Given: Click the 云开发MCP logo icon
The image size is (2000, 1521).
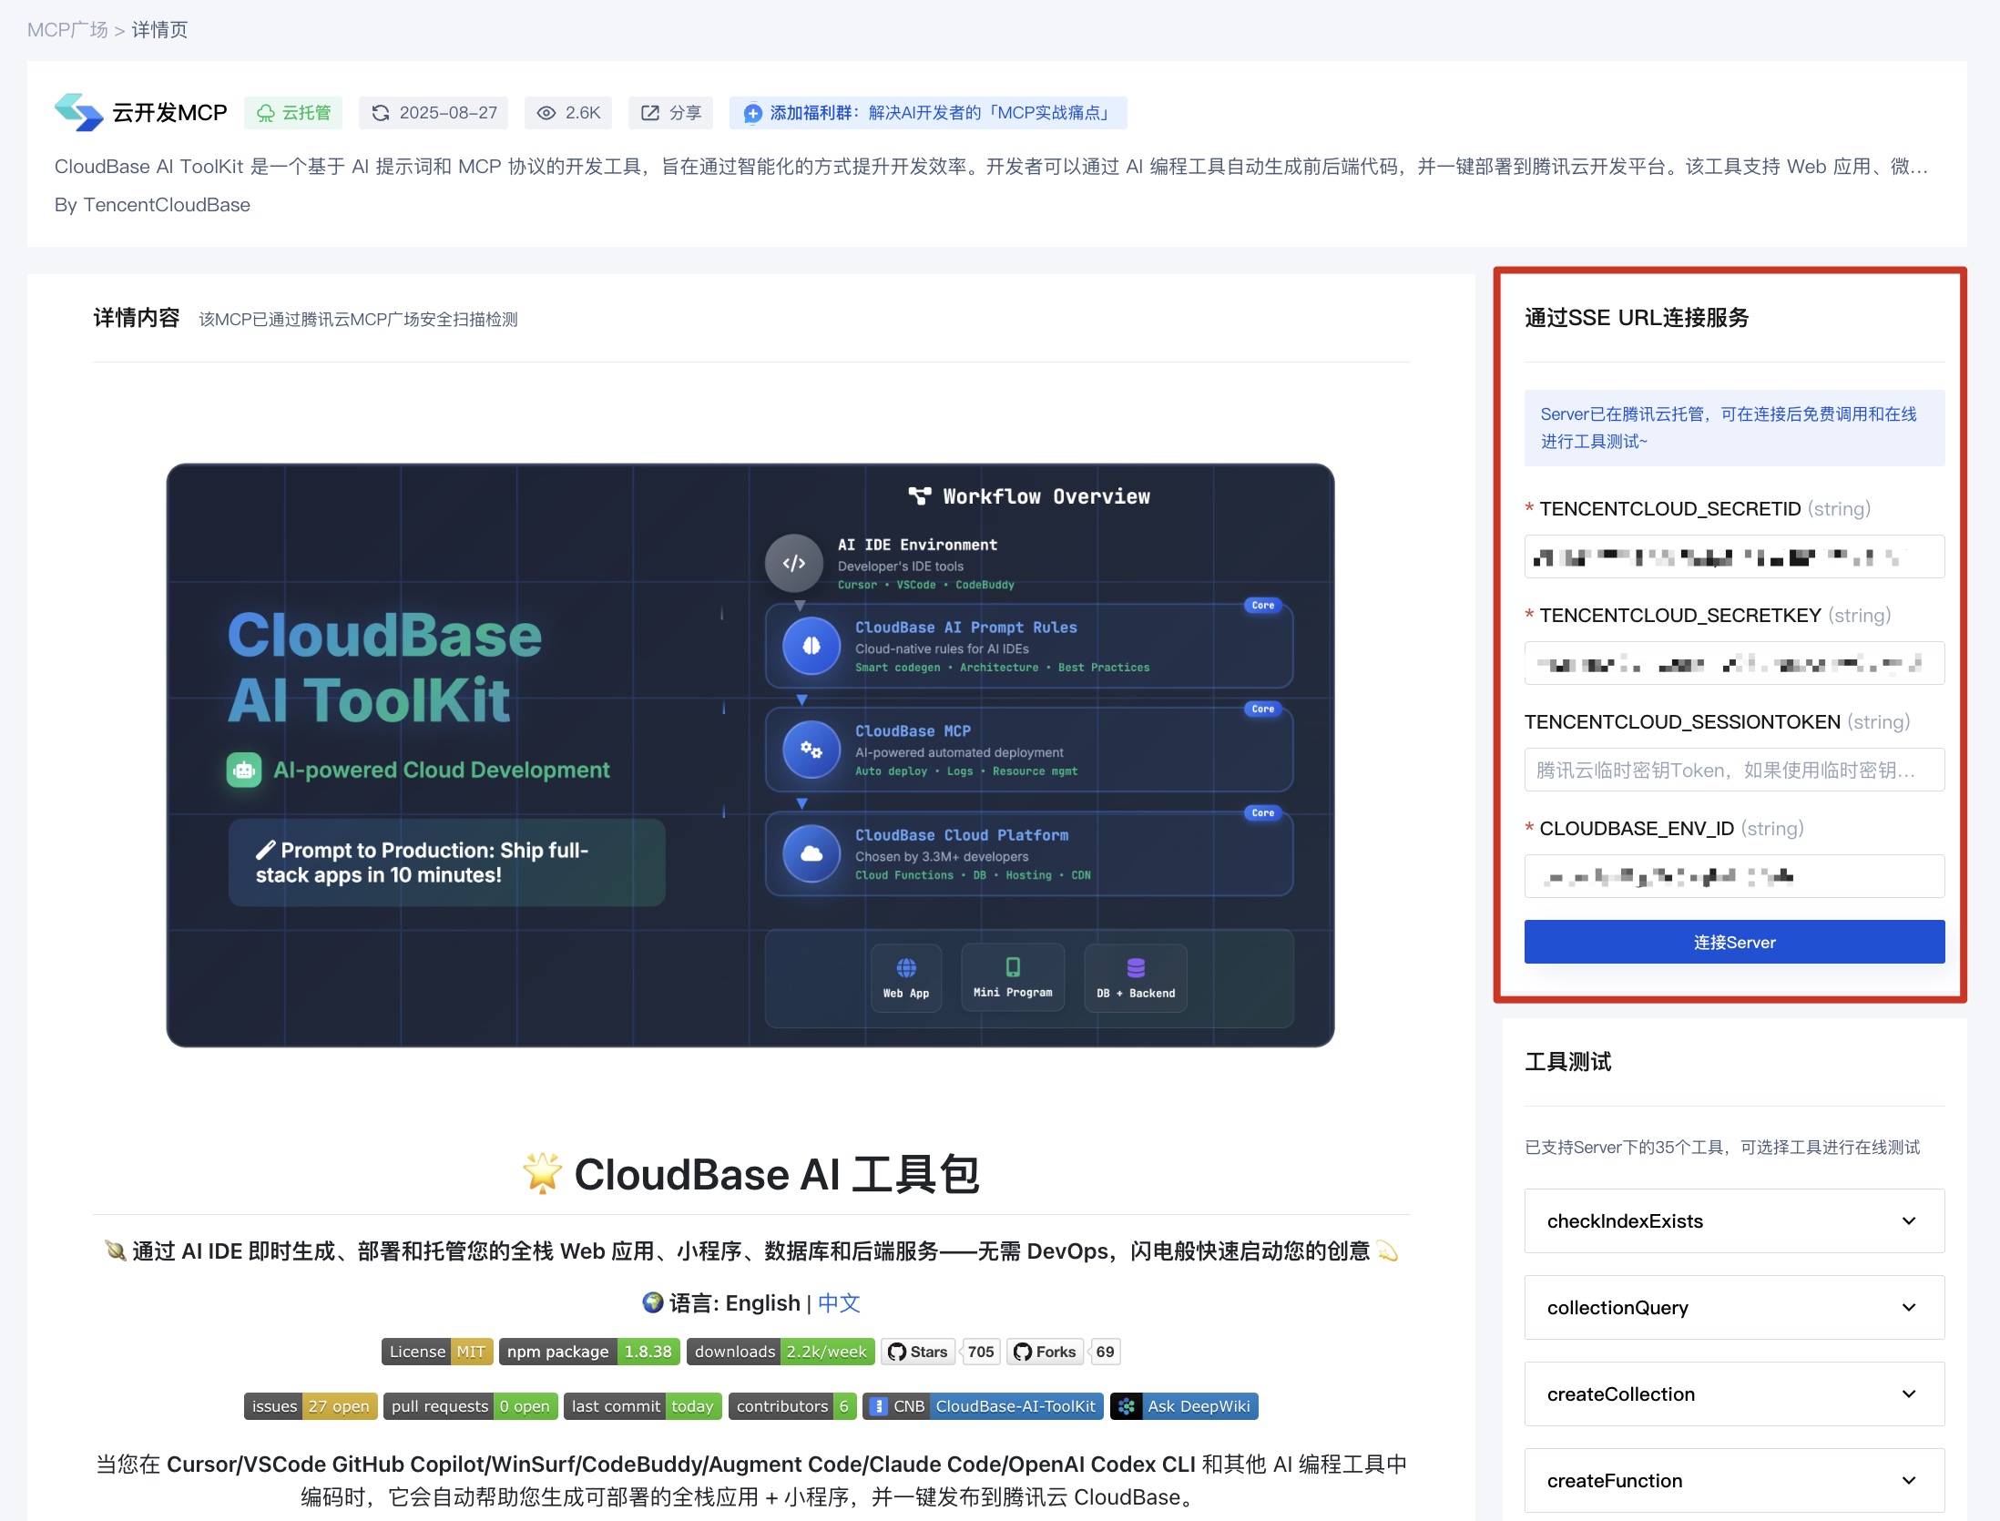Looking at the screenshot, I should [78, 112].
